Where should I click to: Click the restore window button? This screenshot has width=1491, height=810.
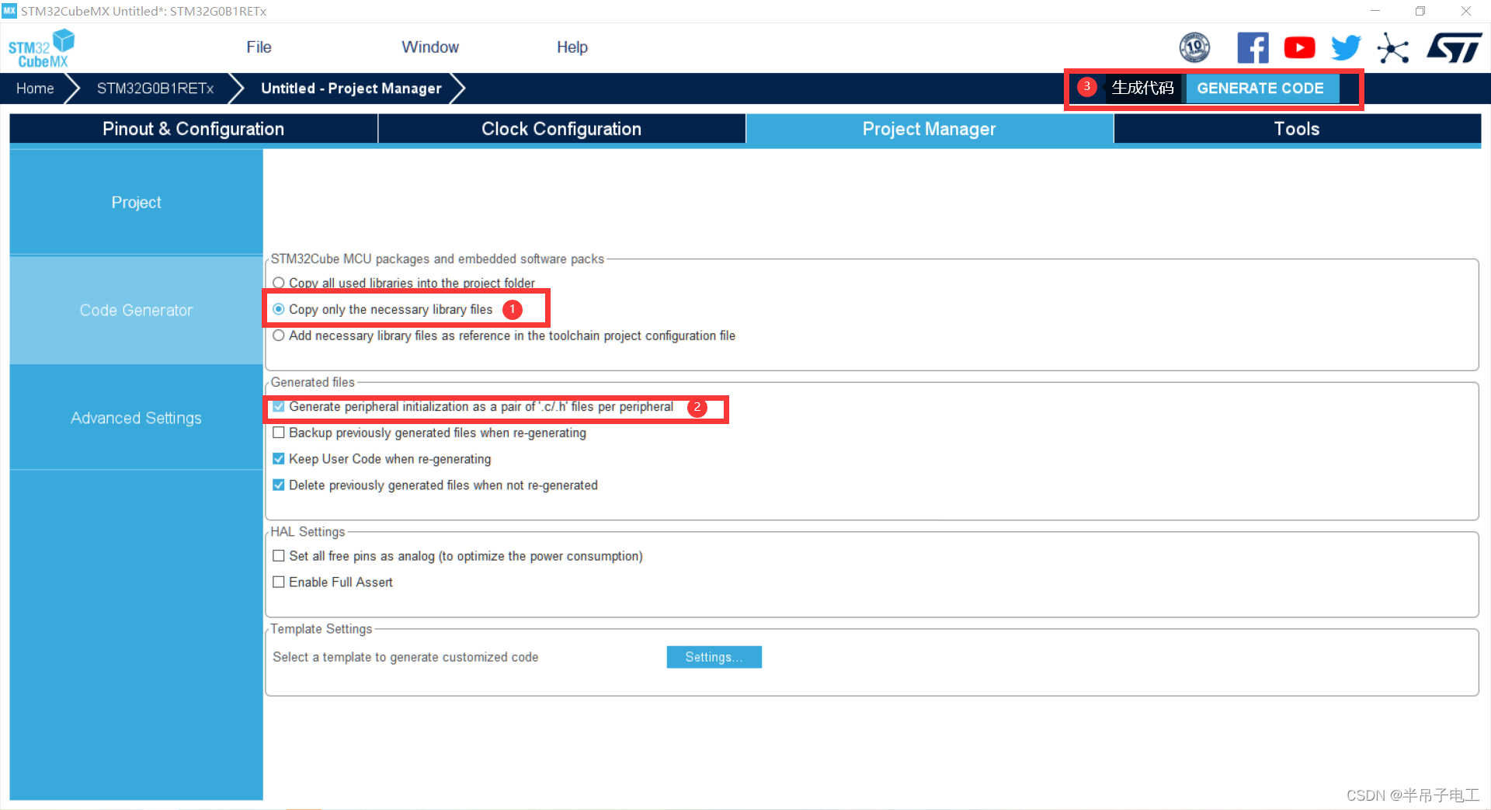(1420, 11)
